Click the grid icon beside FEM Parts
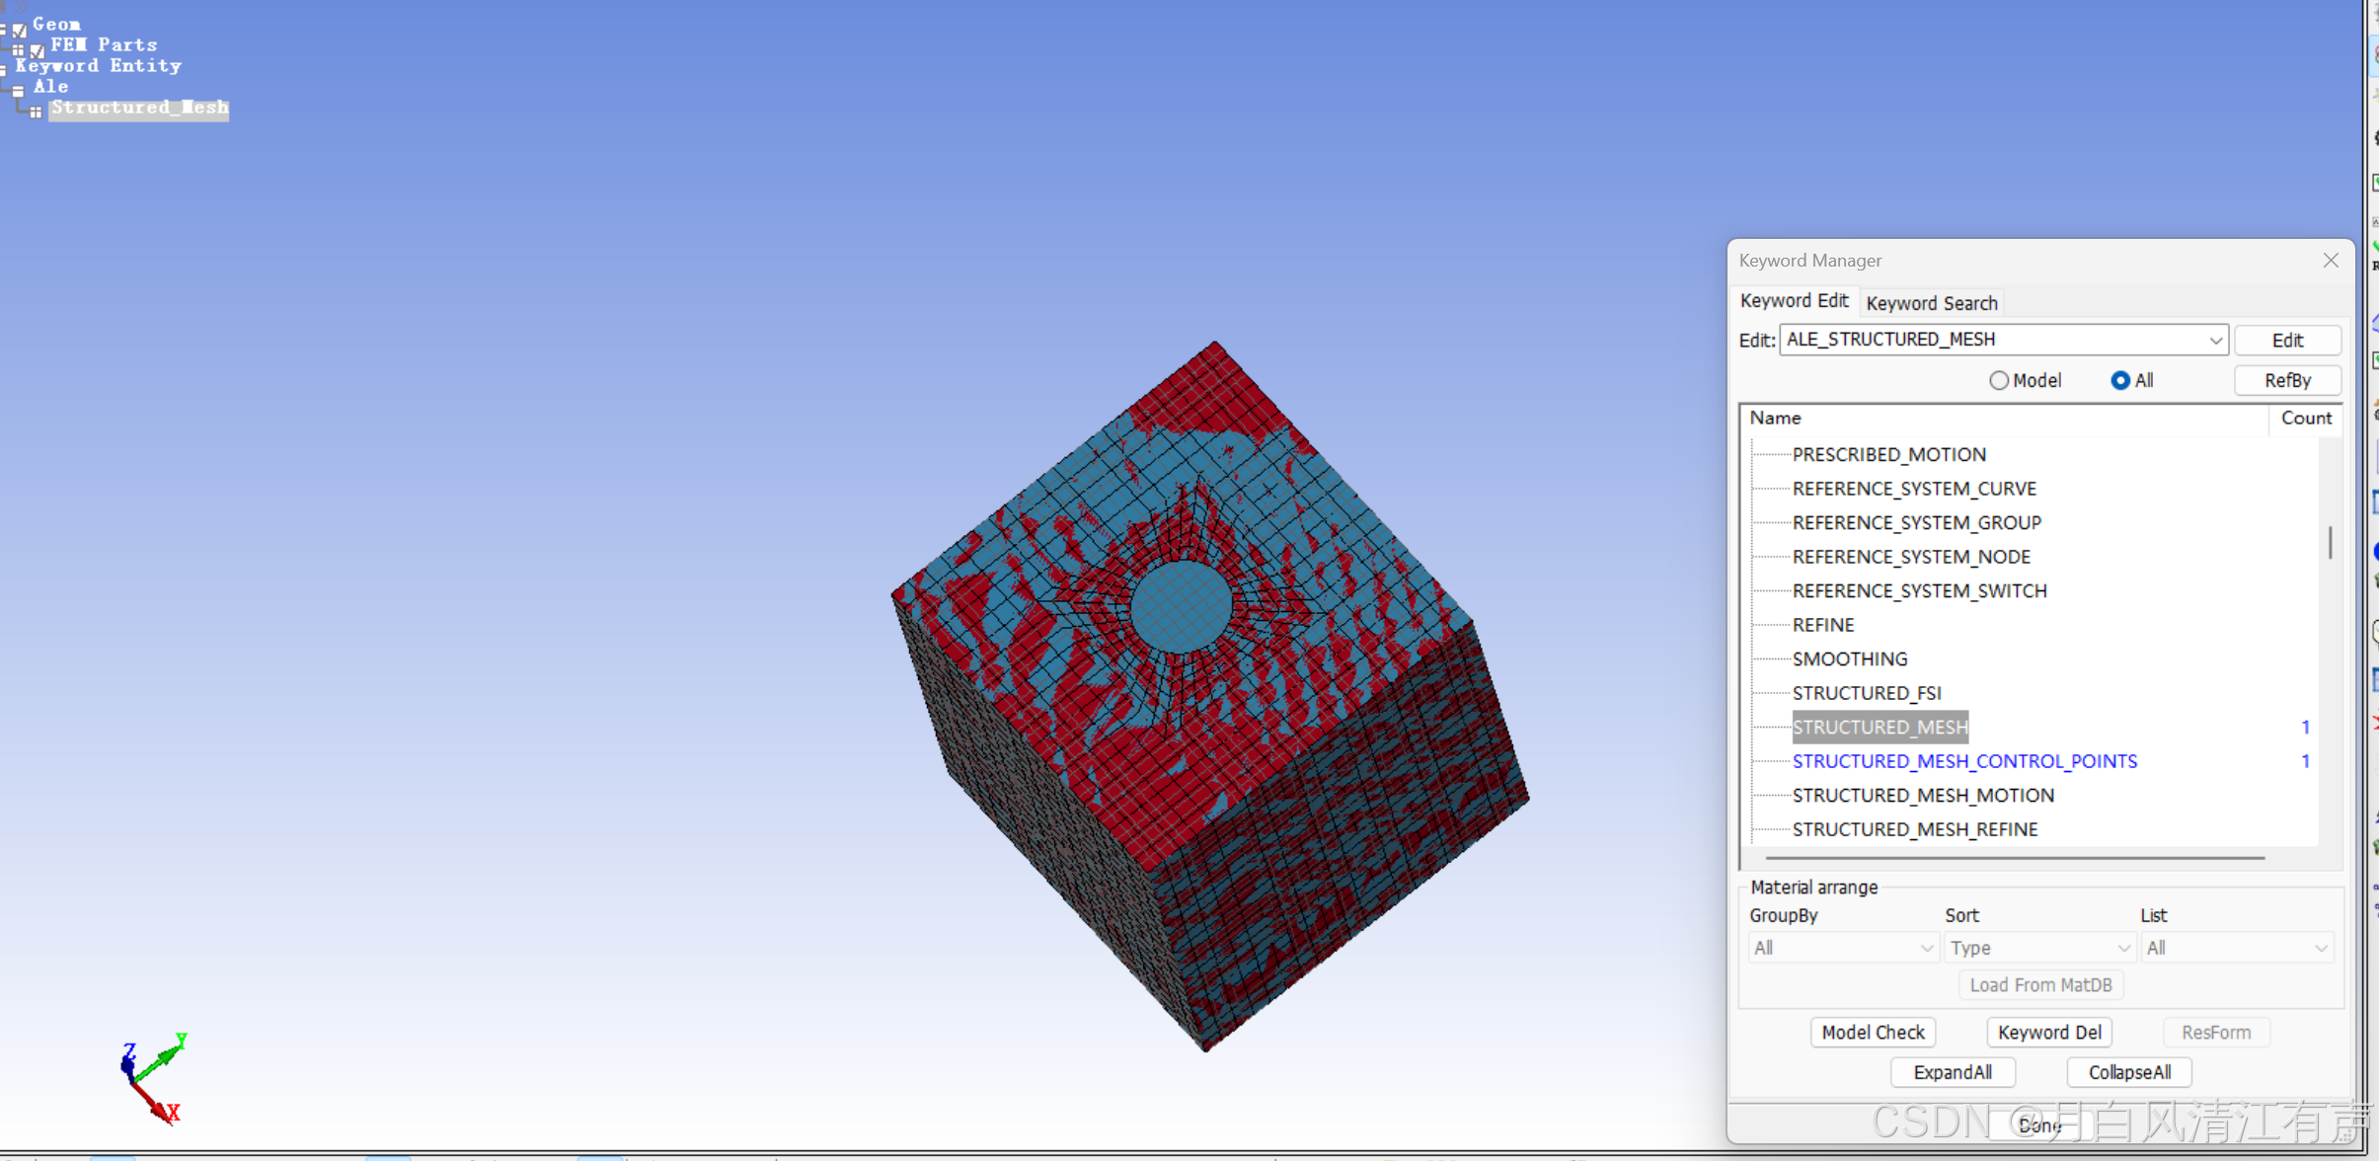The image size is (2379, 1161). pos(18,48)
